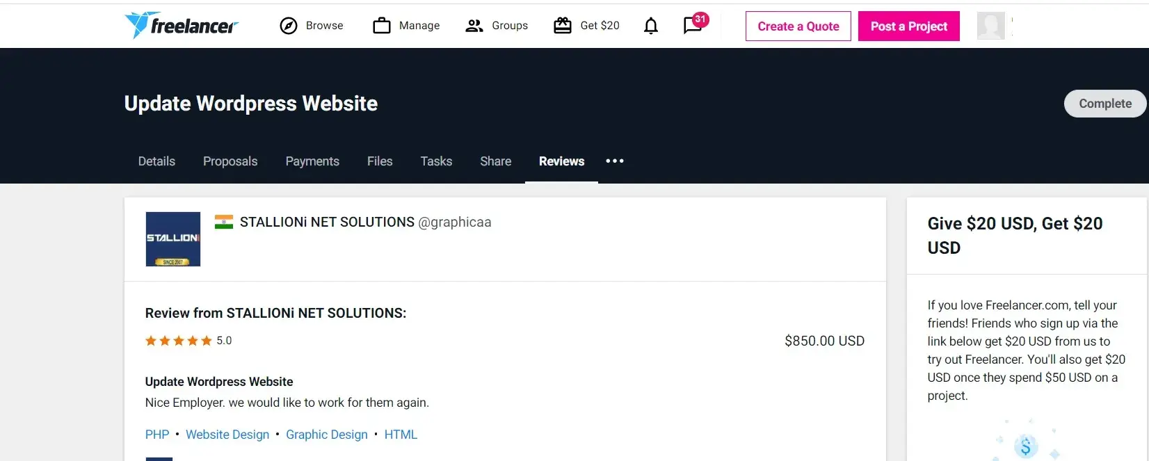The width and height of the screenshot is (1149, 461).
Task: Click the five-star rating
Action: coord(179,341)
